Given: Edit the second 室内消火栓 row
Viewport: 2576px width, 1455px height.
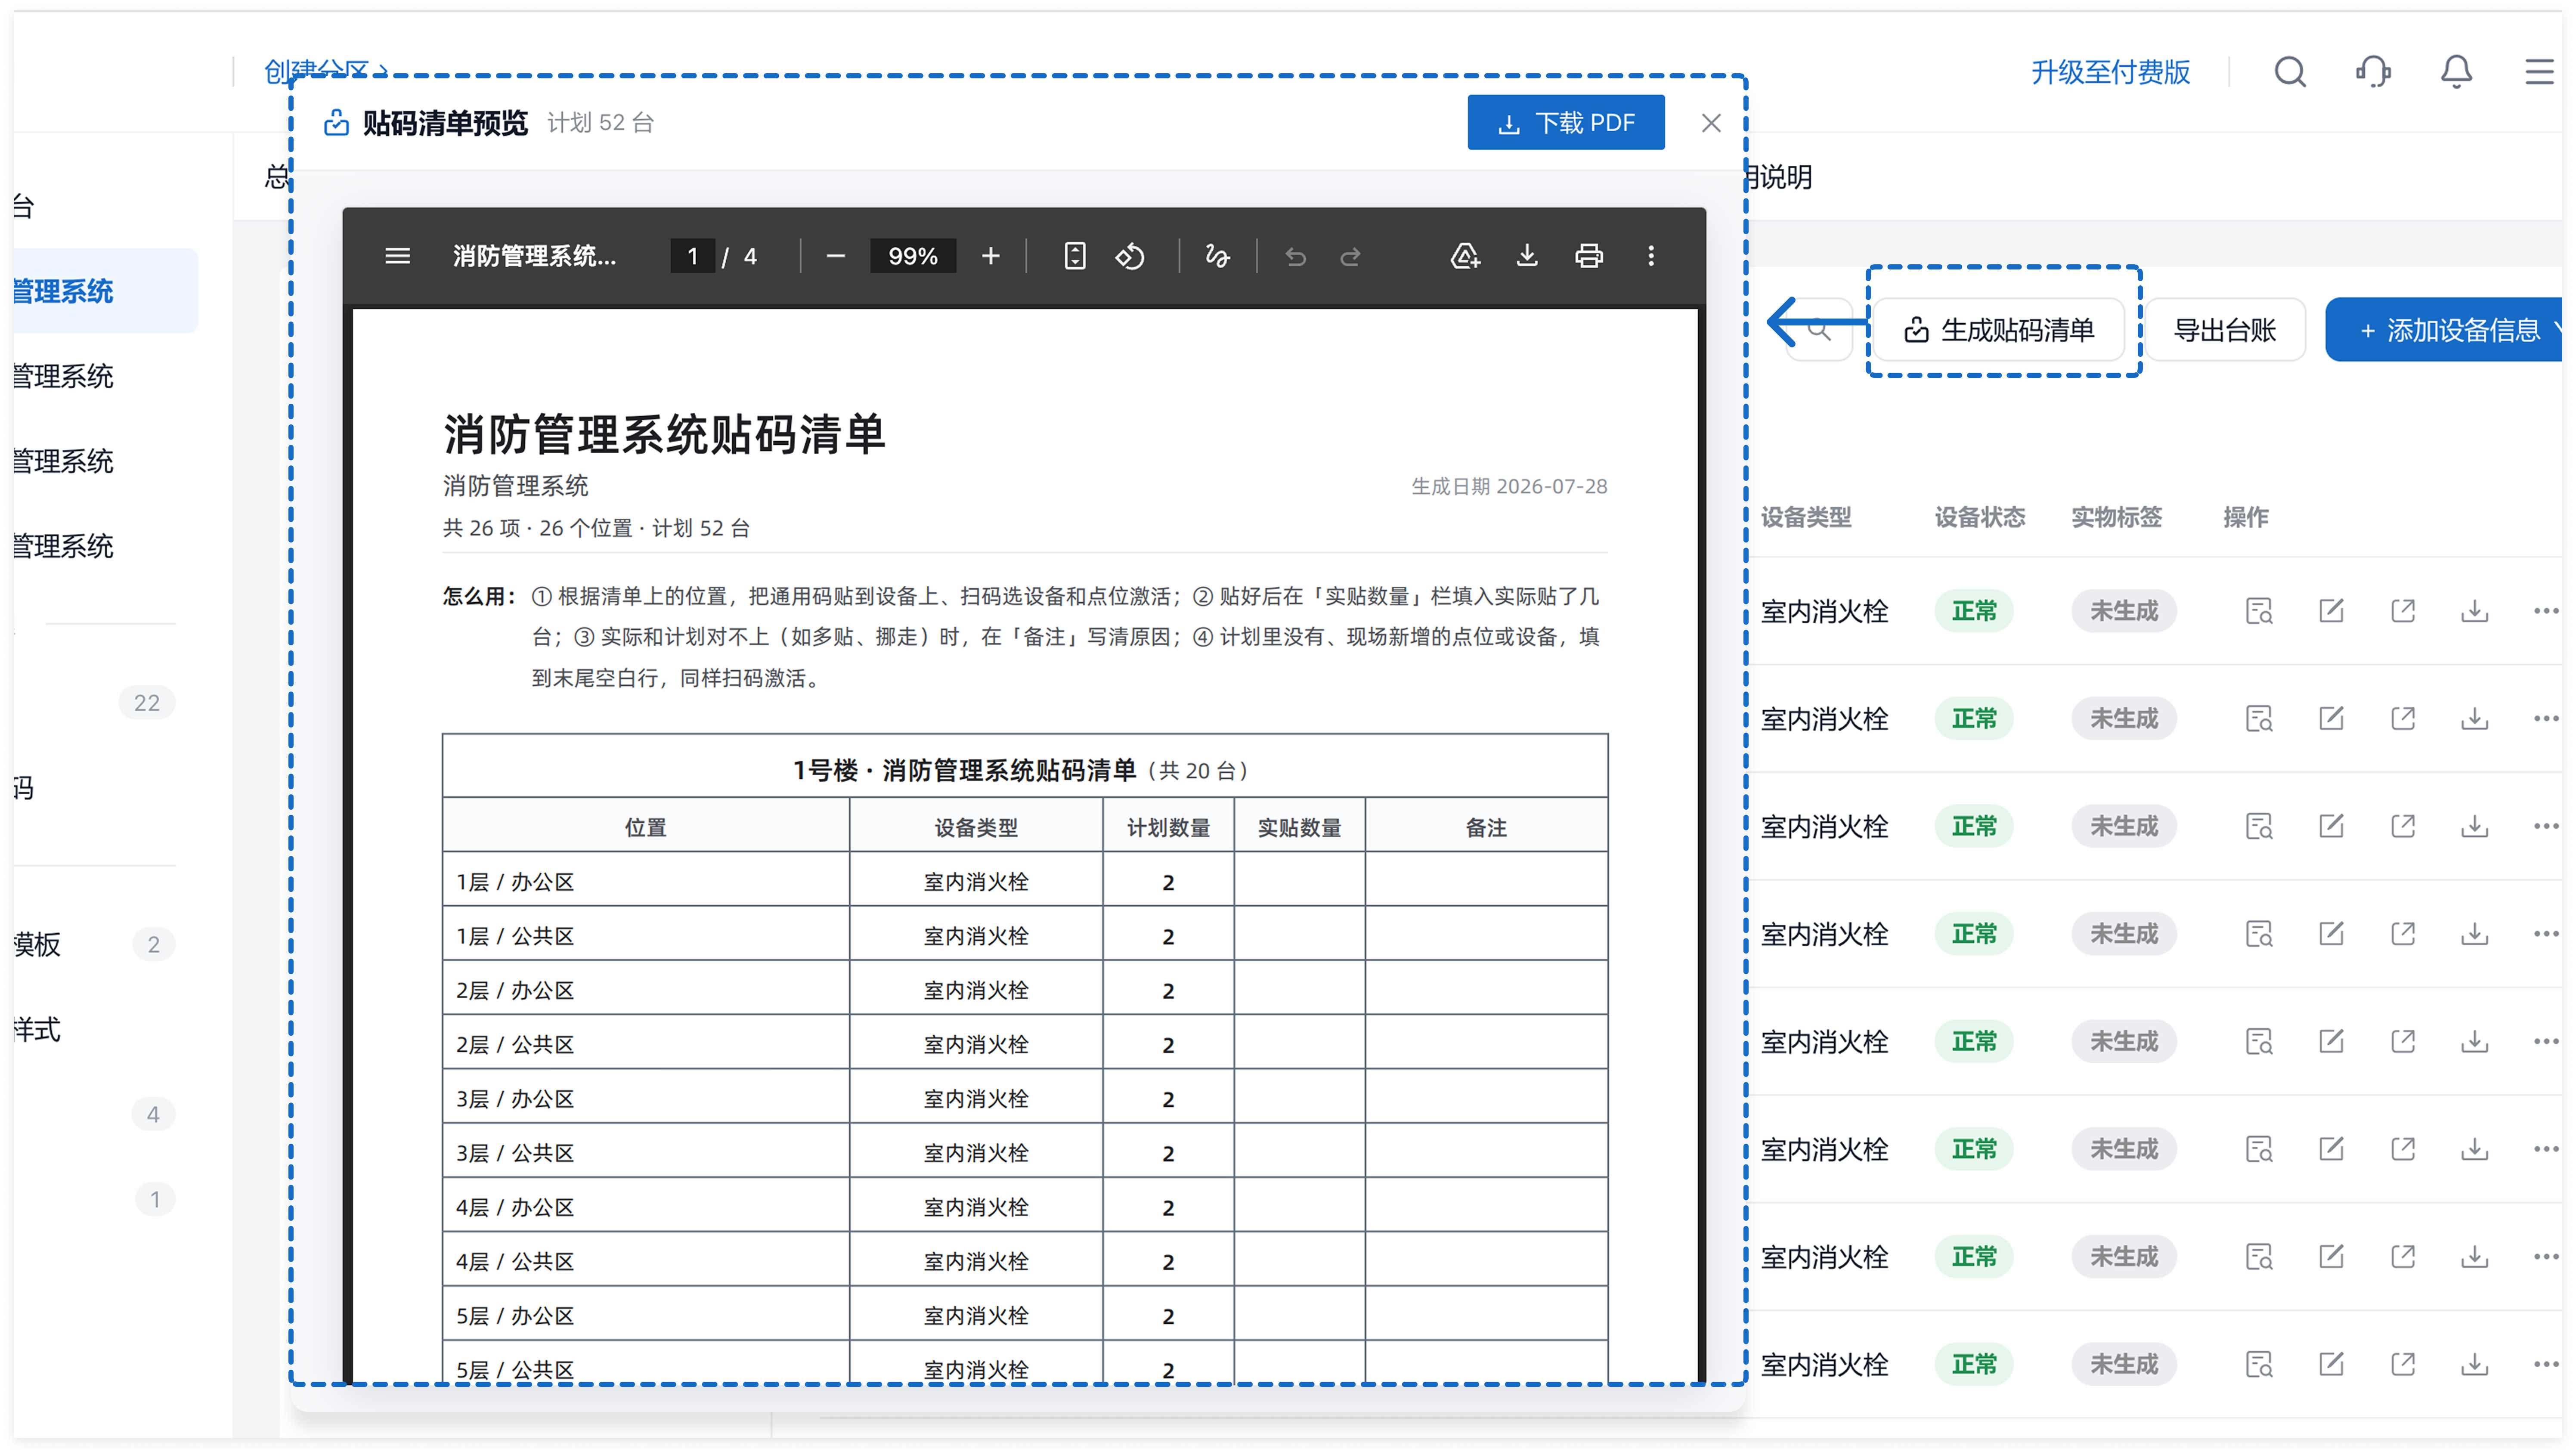Looking at the screenshot, I should click(2330, 719).
